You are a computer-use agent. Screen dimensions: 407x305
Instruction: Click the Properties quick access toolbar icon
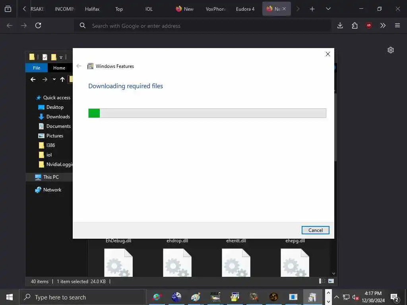[x=45, y=57]
